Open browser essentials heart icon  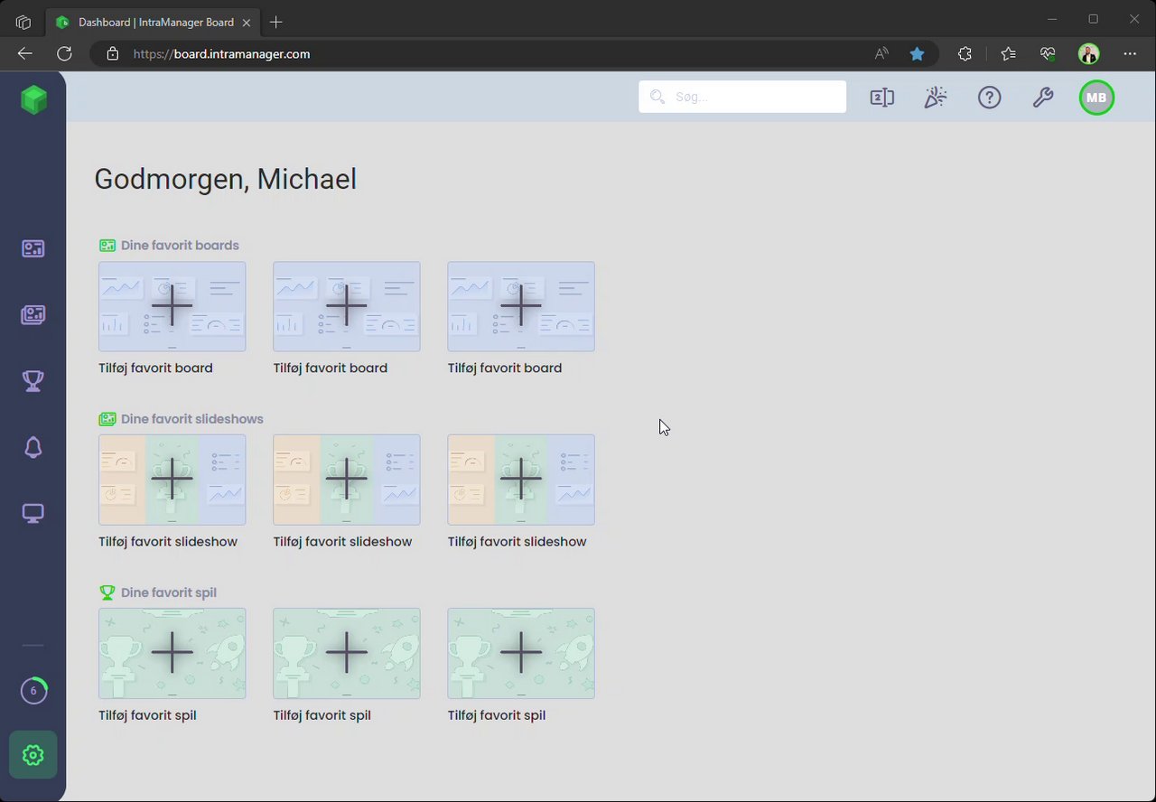(x=1048, y=54)
